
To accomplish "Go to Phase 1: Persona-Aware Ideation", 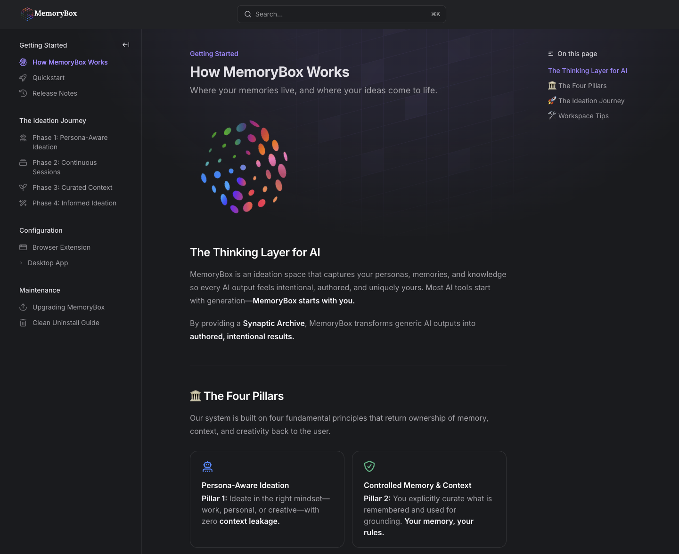I will pyautogui.click(x=70, y=142).
